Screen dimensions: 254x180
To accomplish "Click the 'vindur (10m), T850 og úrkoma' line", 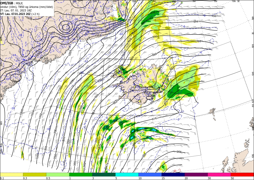I will (27, 7).
